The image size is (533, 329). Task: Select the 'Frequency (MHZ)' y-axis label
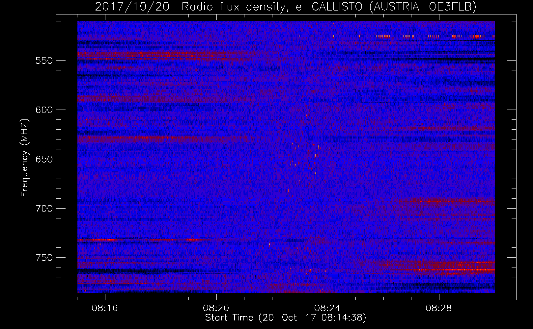point(25,158)
